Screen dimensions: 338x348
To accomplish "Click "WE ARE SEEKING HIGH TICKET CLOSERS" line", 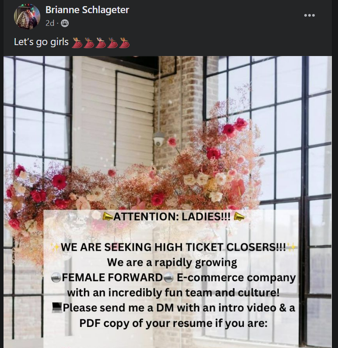I will coord(173,247).
